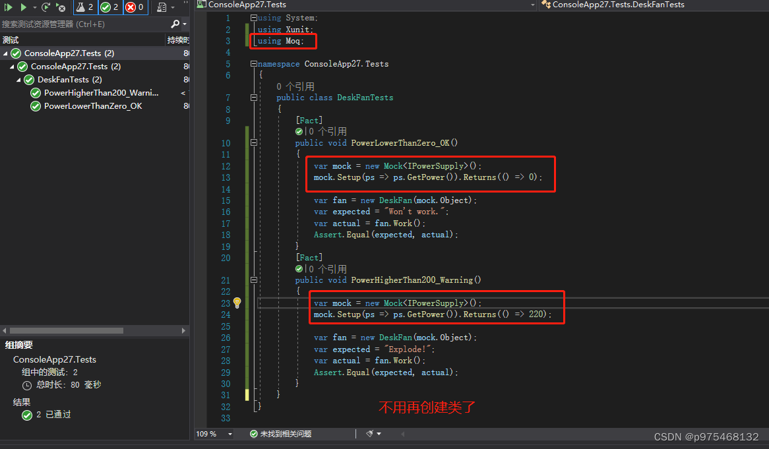Collapse the namespace ConsoleApp27.Tests code block
Image resolution: width=769 pixels, height=449 pixels.
[x=253, y=64]
